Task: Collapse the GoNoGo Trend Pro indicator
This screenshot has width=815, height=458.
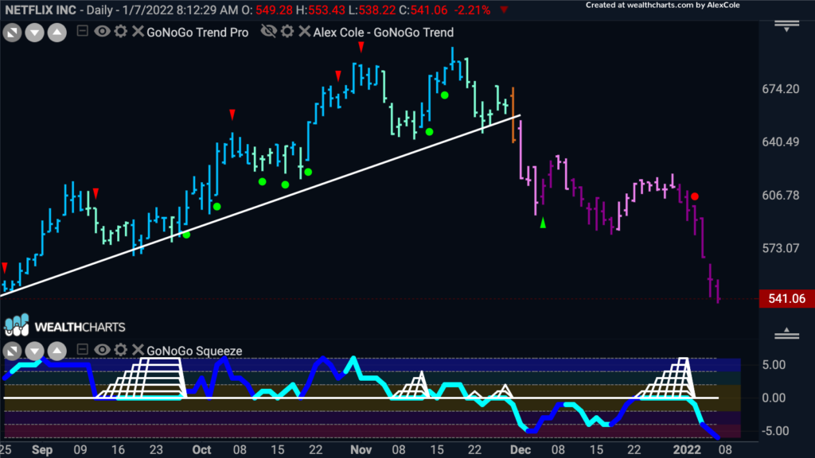Action: [82, 31]
